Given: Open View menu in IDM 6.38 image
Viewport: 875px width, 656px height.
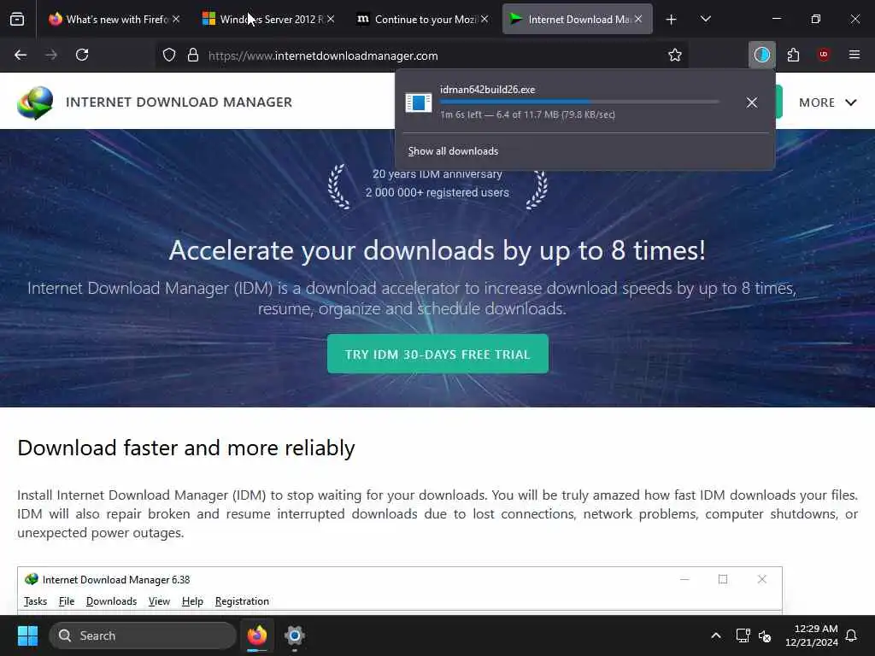Looking at the screenshot, I should [x=159, y=601].
